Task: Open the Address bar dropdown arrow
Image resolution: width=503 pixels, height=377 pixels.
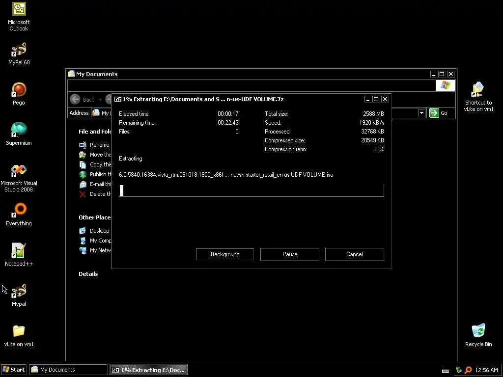Action: coord(421,113)
